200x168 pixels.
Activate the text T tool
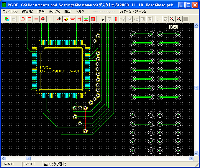point(50,19)
